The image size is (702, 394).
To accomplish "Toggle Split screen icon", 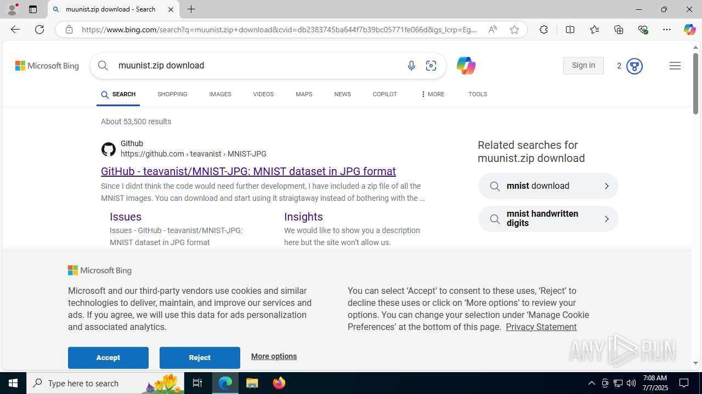I will pyautogui.click(x=570, y=30).
